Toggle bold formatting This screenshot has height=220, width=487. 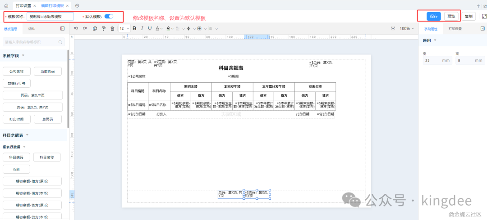[x=134, y=28]
